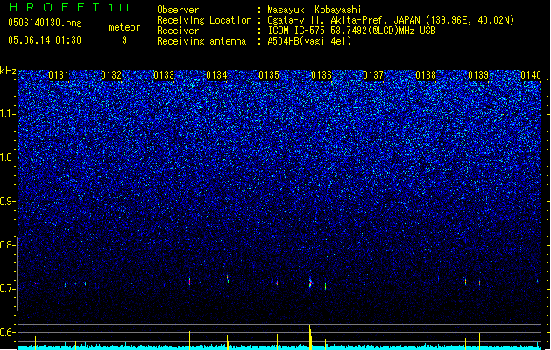Click the 0138 time marker
Image resolution: width=551 pixels, height=350 pixels.
(x=426, y=75)
